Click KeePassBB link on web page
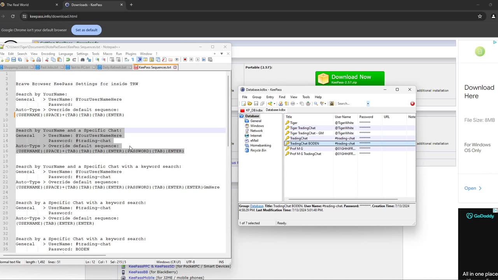This screenshot has width=498, height=280. point(138,272)
